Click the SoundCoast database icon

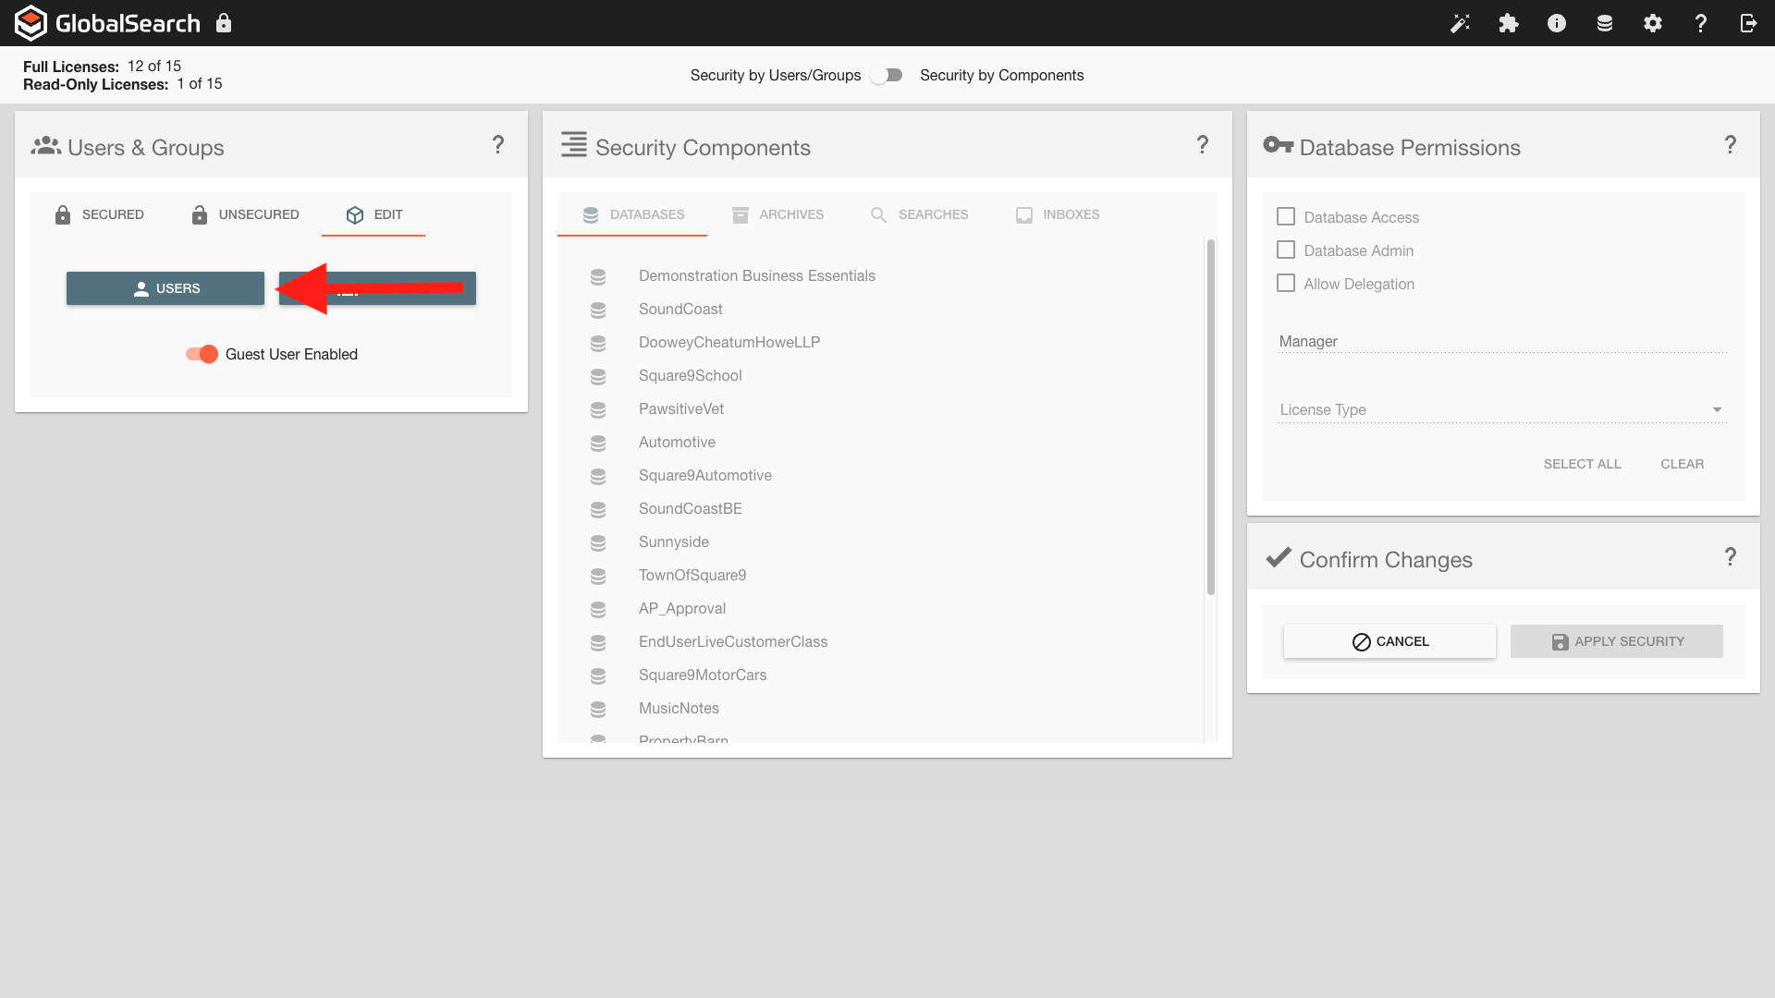(x=598, y=310)
